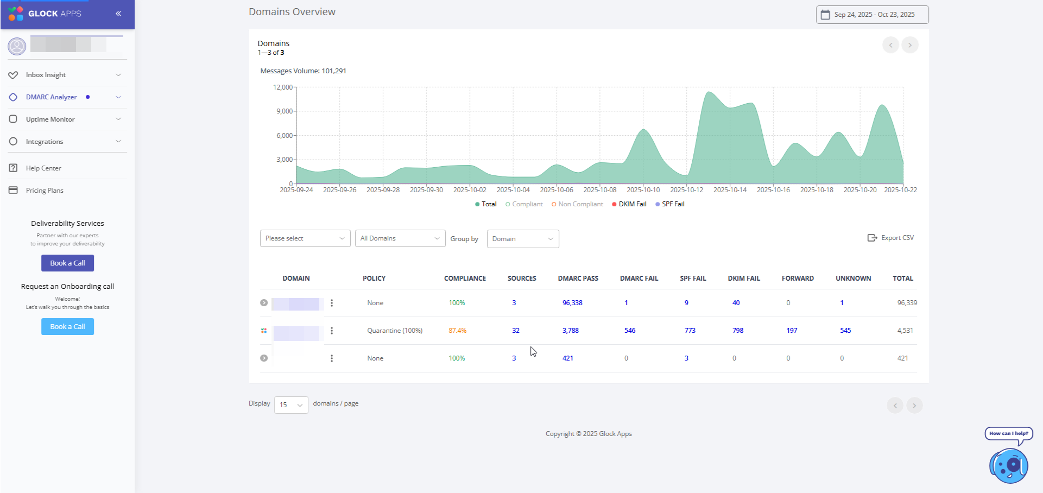The height and width of the screenshot is (493, 1043).
Task: Collapse the sidebar with double-chevron icon
Action: click(118, 14)
